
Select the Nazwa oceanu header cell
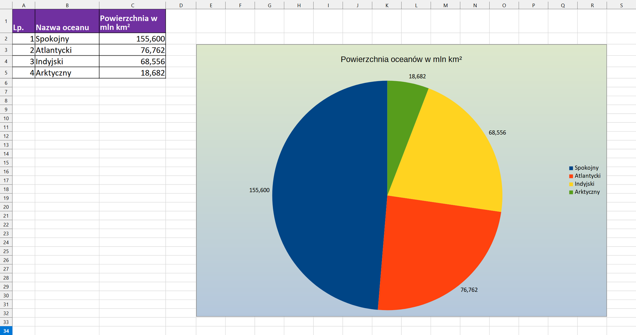(67, 21)
